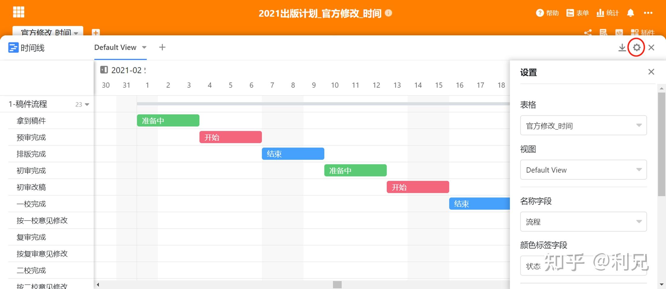Add a new timeline view with plus
This screenshot has height=289, width=666.
point(162,47)
